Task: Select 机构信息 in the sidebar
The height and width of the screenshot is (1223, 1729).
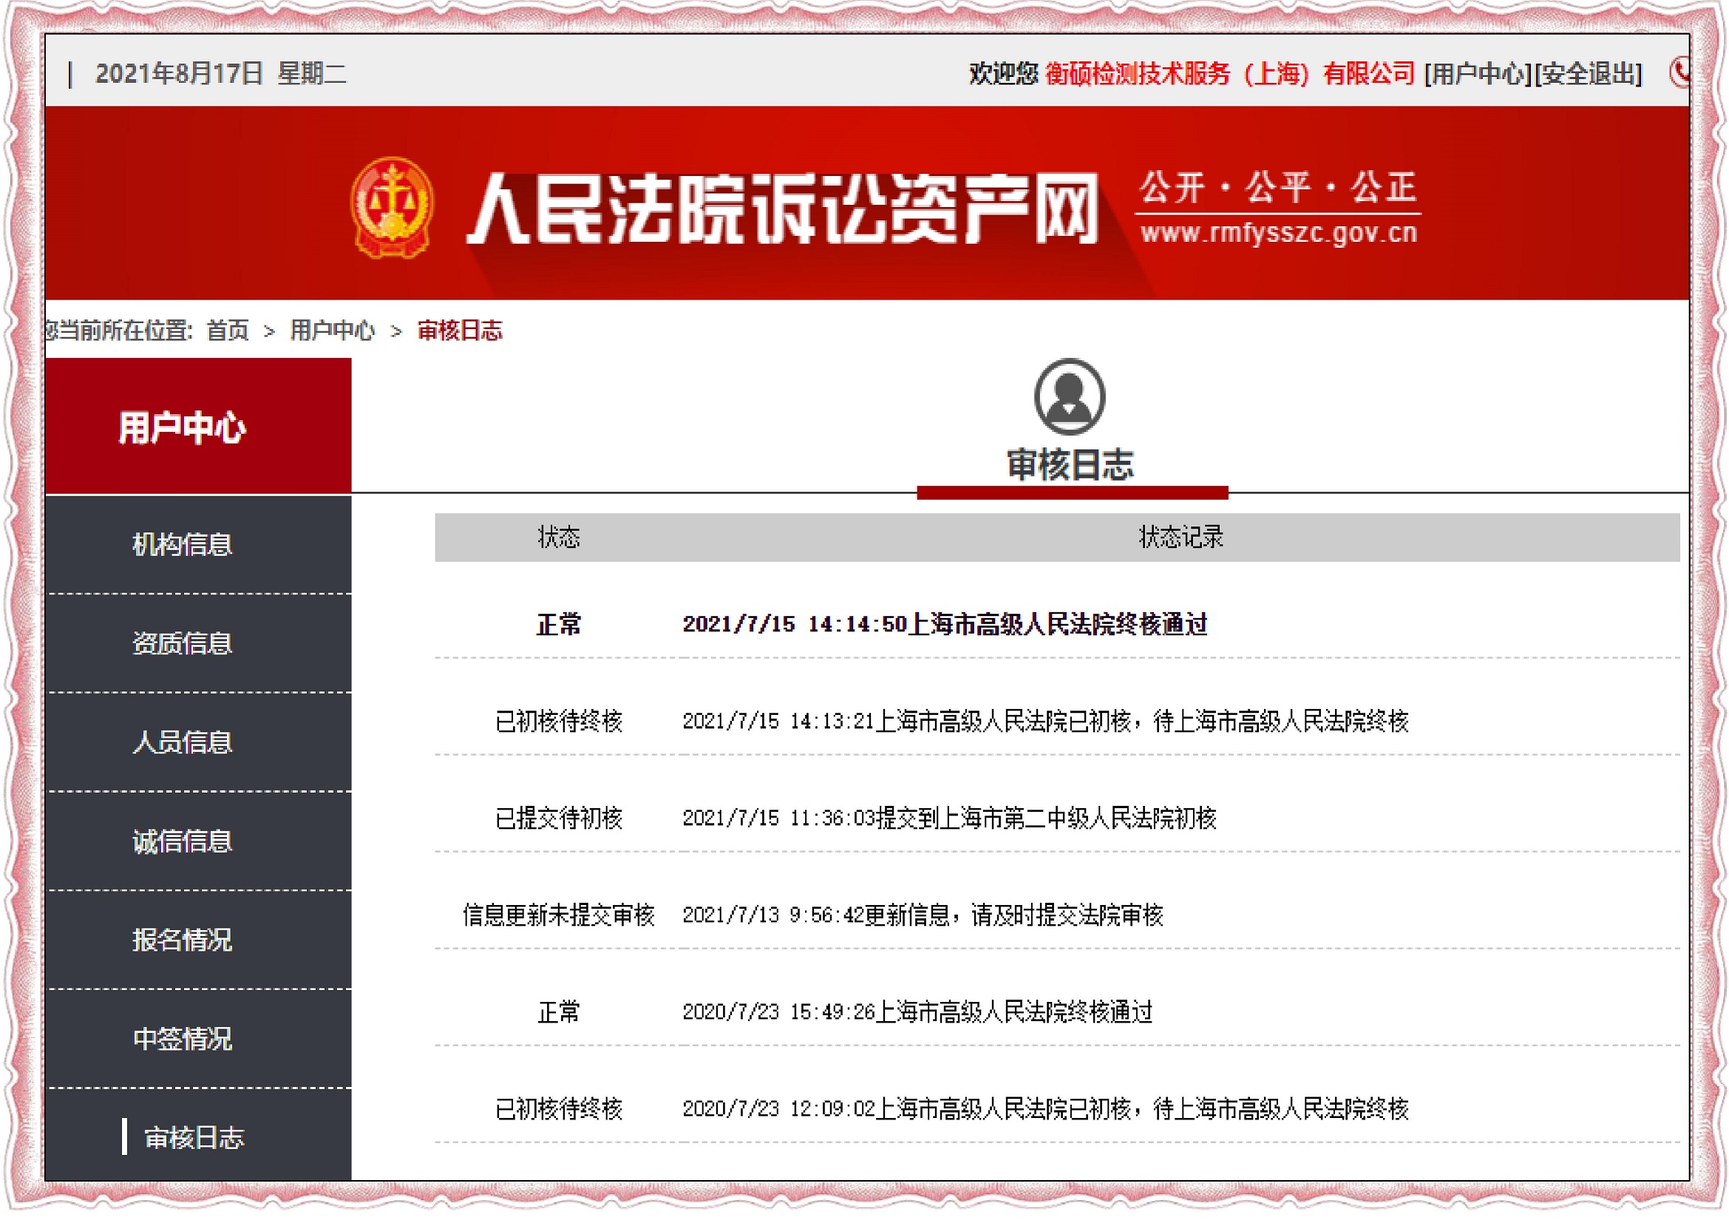Action: pyautogui.click(x=183, y=546)
